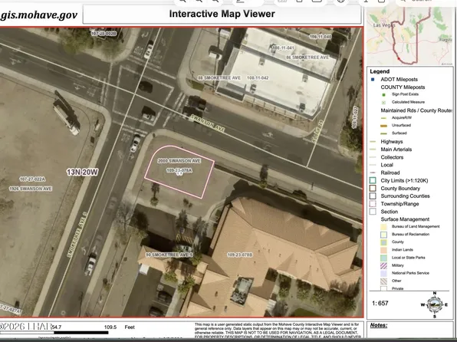Click the 90 SMOKETREE AVE S address label
Viewport: 457px width, 342px height.
pyautogui.click(x=169, y=255)
